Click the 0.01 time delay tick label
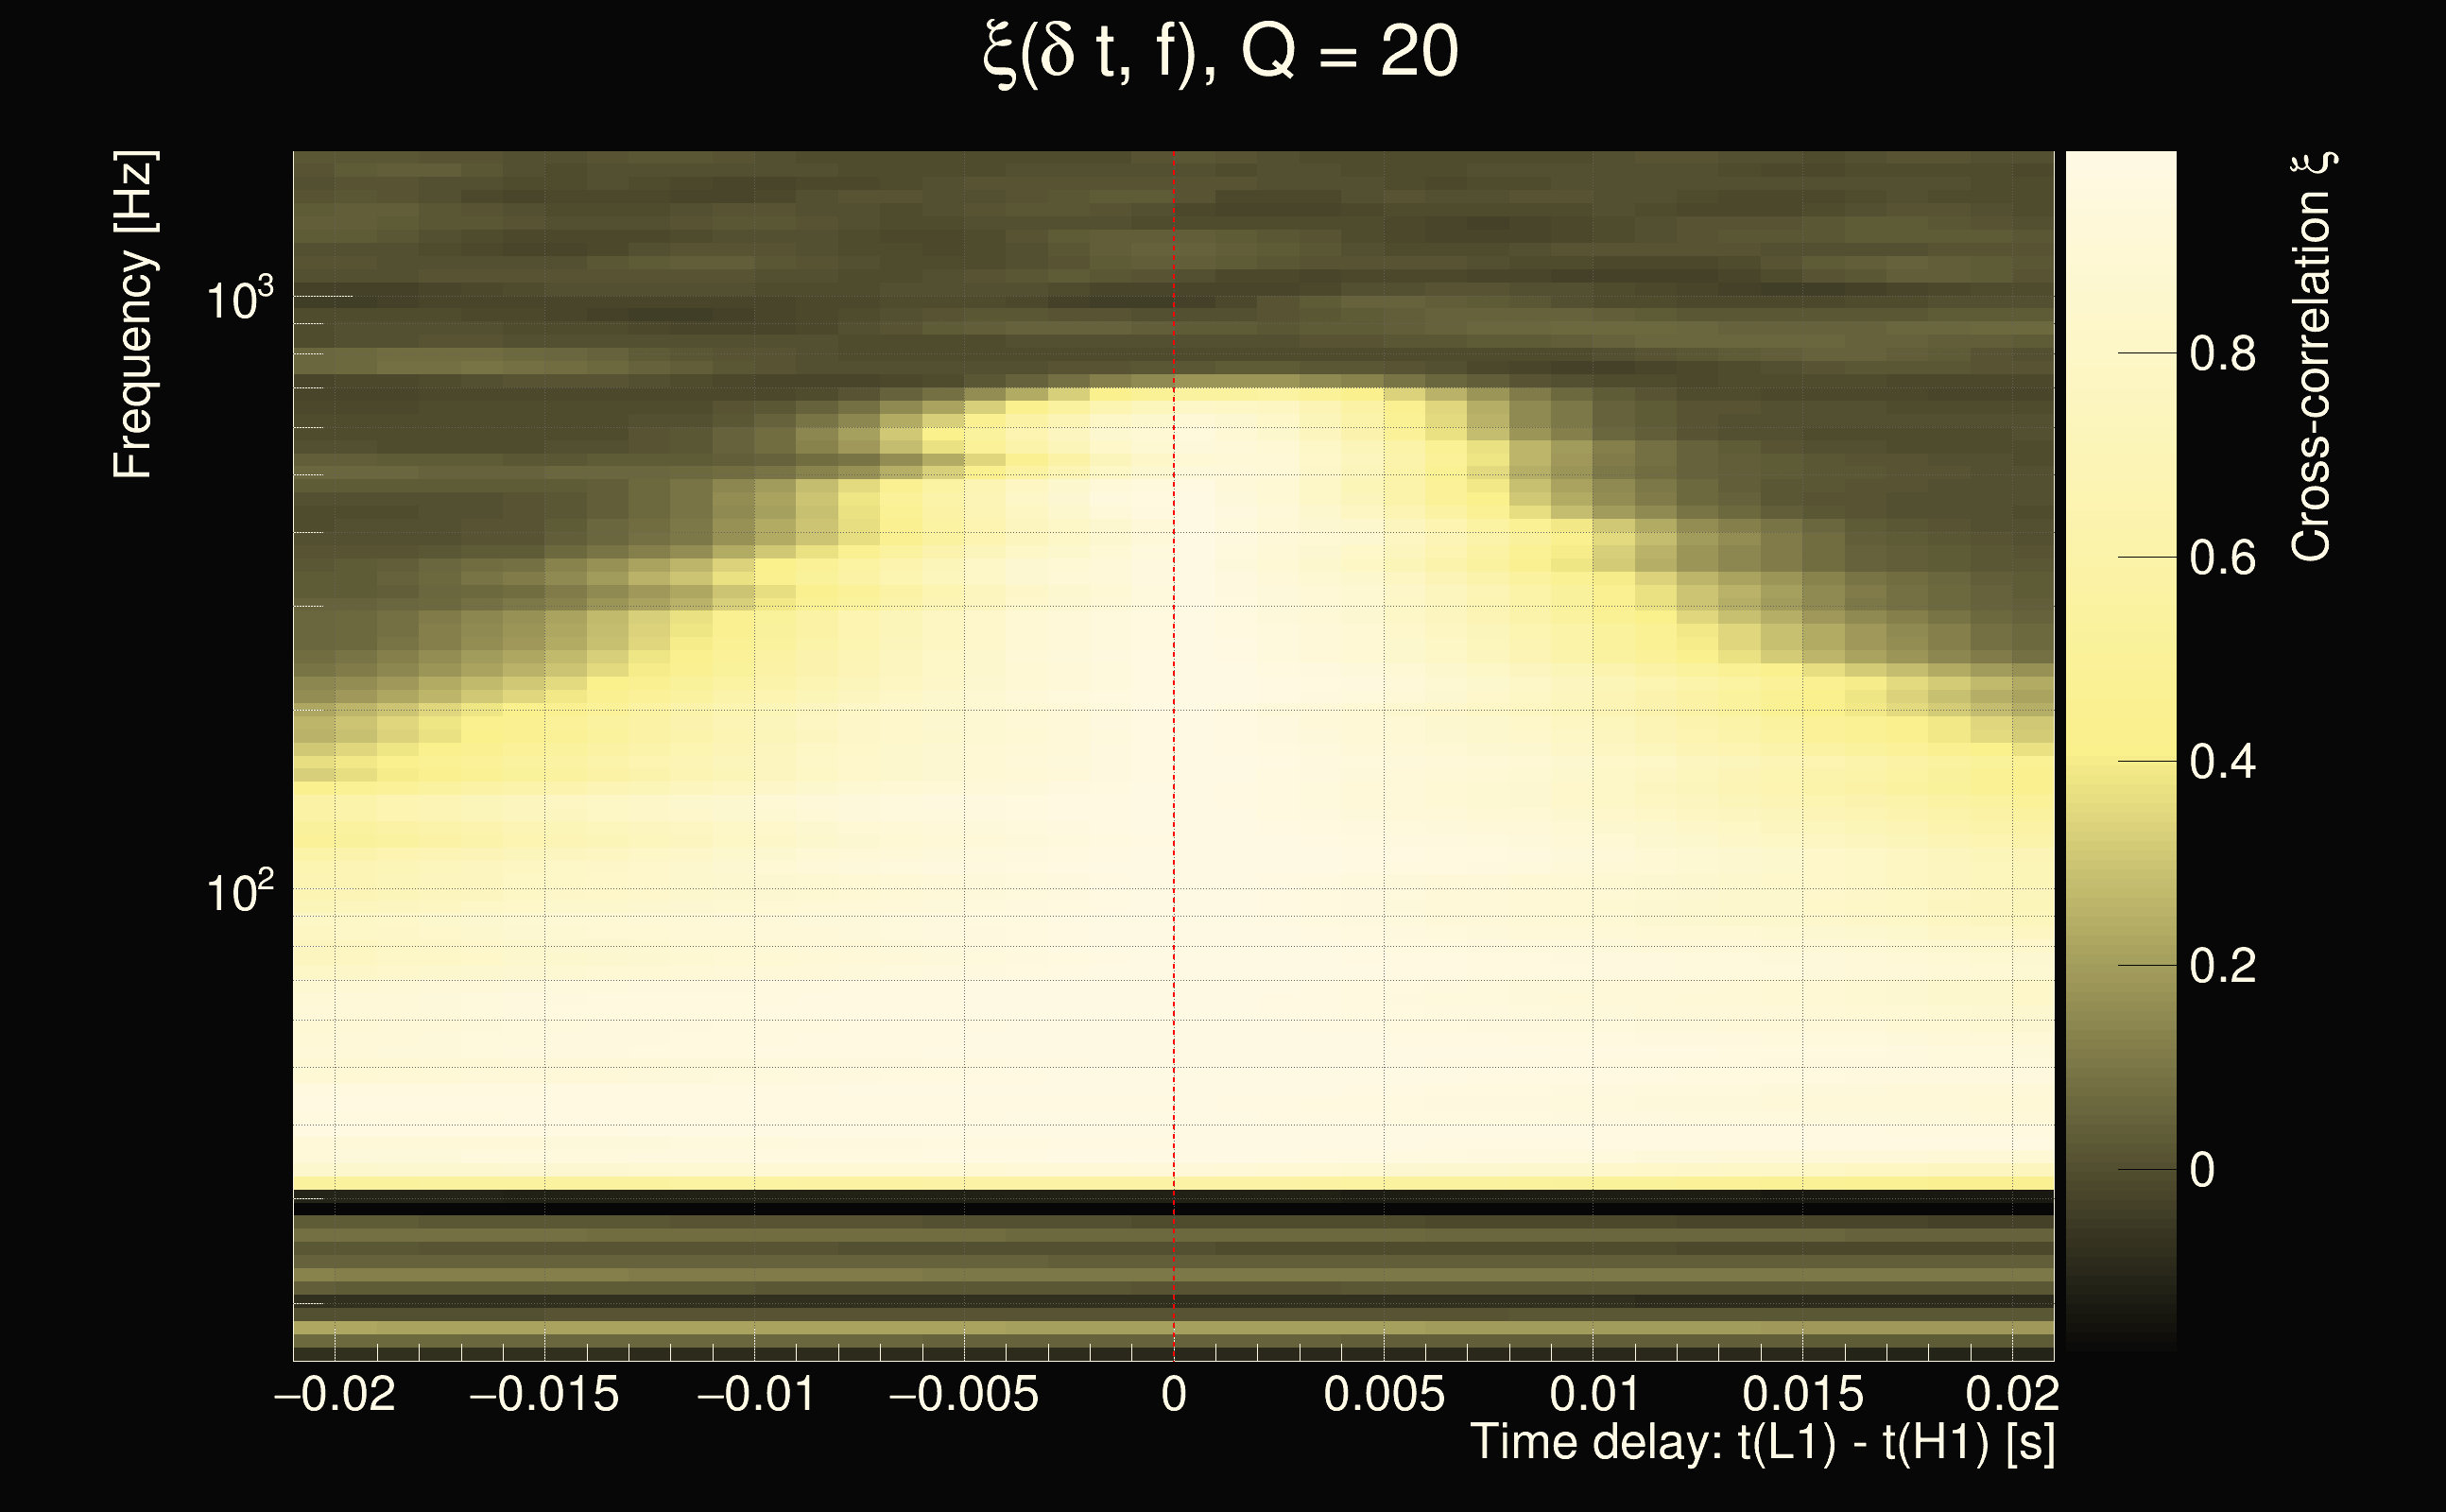Viewport: 2446px width, 1512px height. click(x=1594, y=1394)
